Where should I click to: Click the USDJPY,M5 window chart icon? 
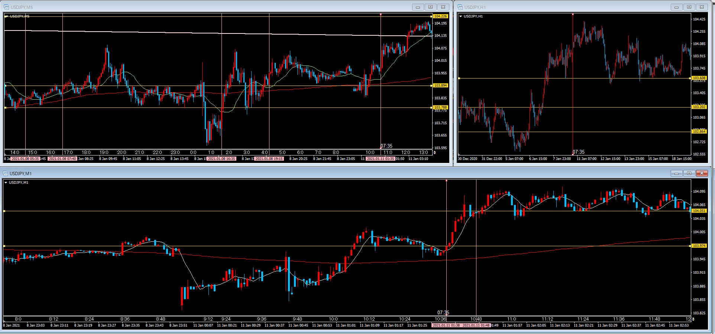tap(6, 7)
